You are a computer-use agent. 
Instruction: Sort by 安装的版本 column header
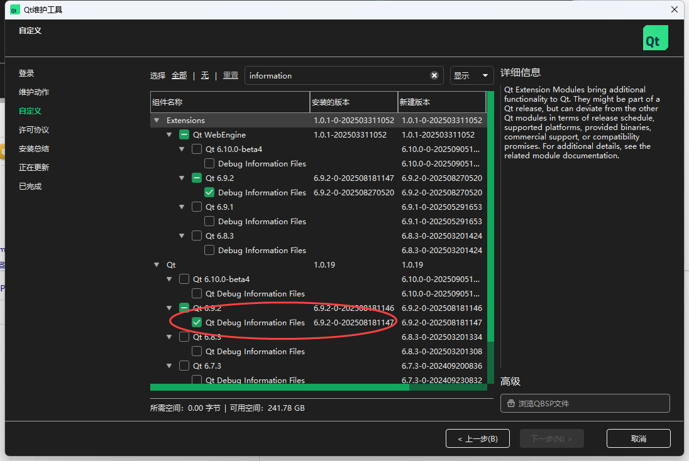pos(354,102)
